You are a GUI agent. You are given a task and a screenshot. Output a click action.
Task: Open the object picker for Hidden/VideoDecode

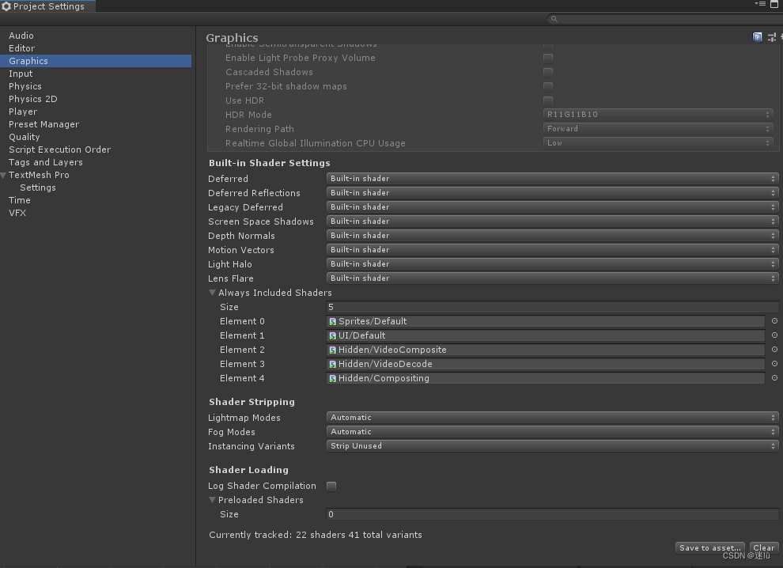point(774,364)
